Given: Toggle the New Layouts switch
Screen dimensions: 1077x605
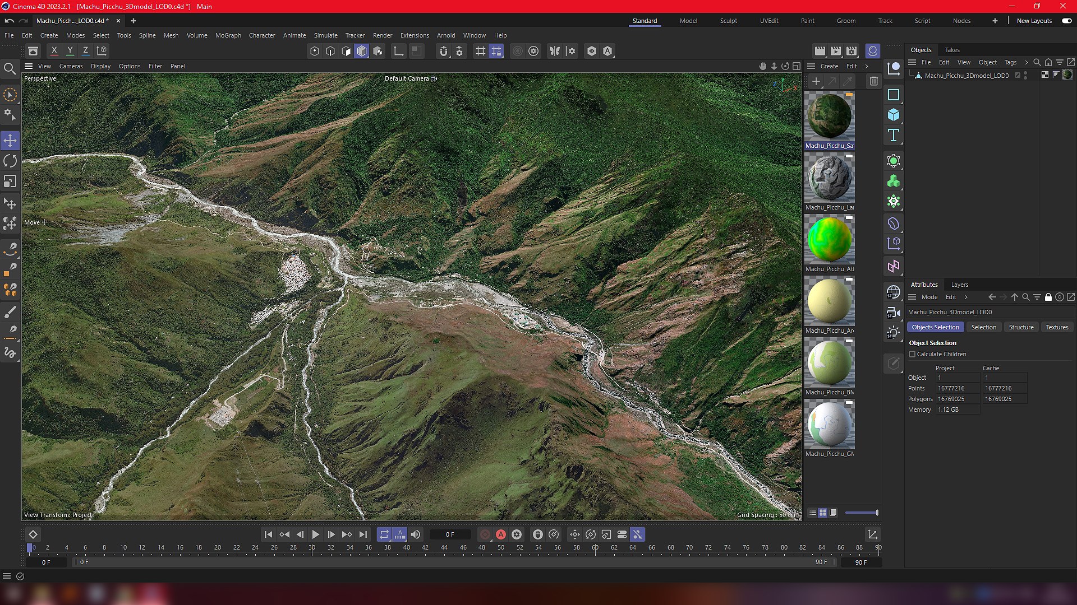Looking at the screenshot, I should coord(1066,21).
